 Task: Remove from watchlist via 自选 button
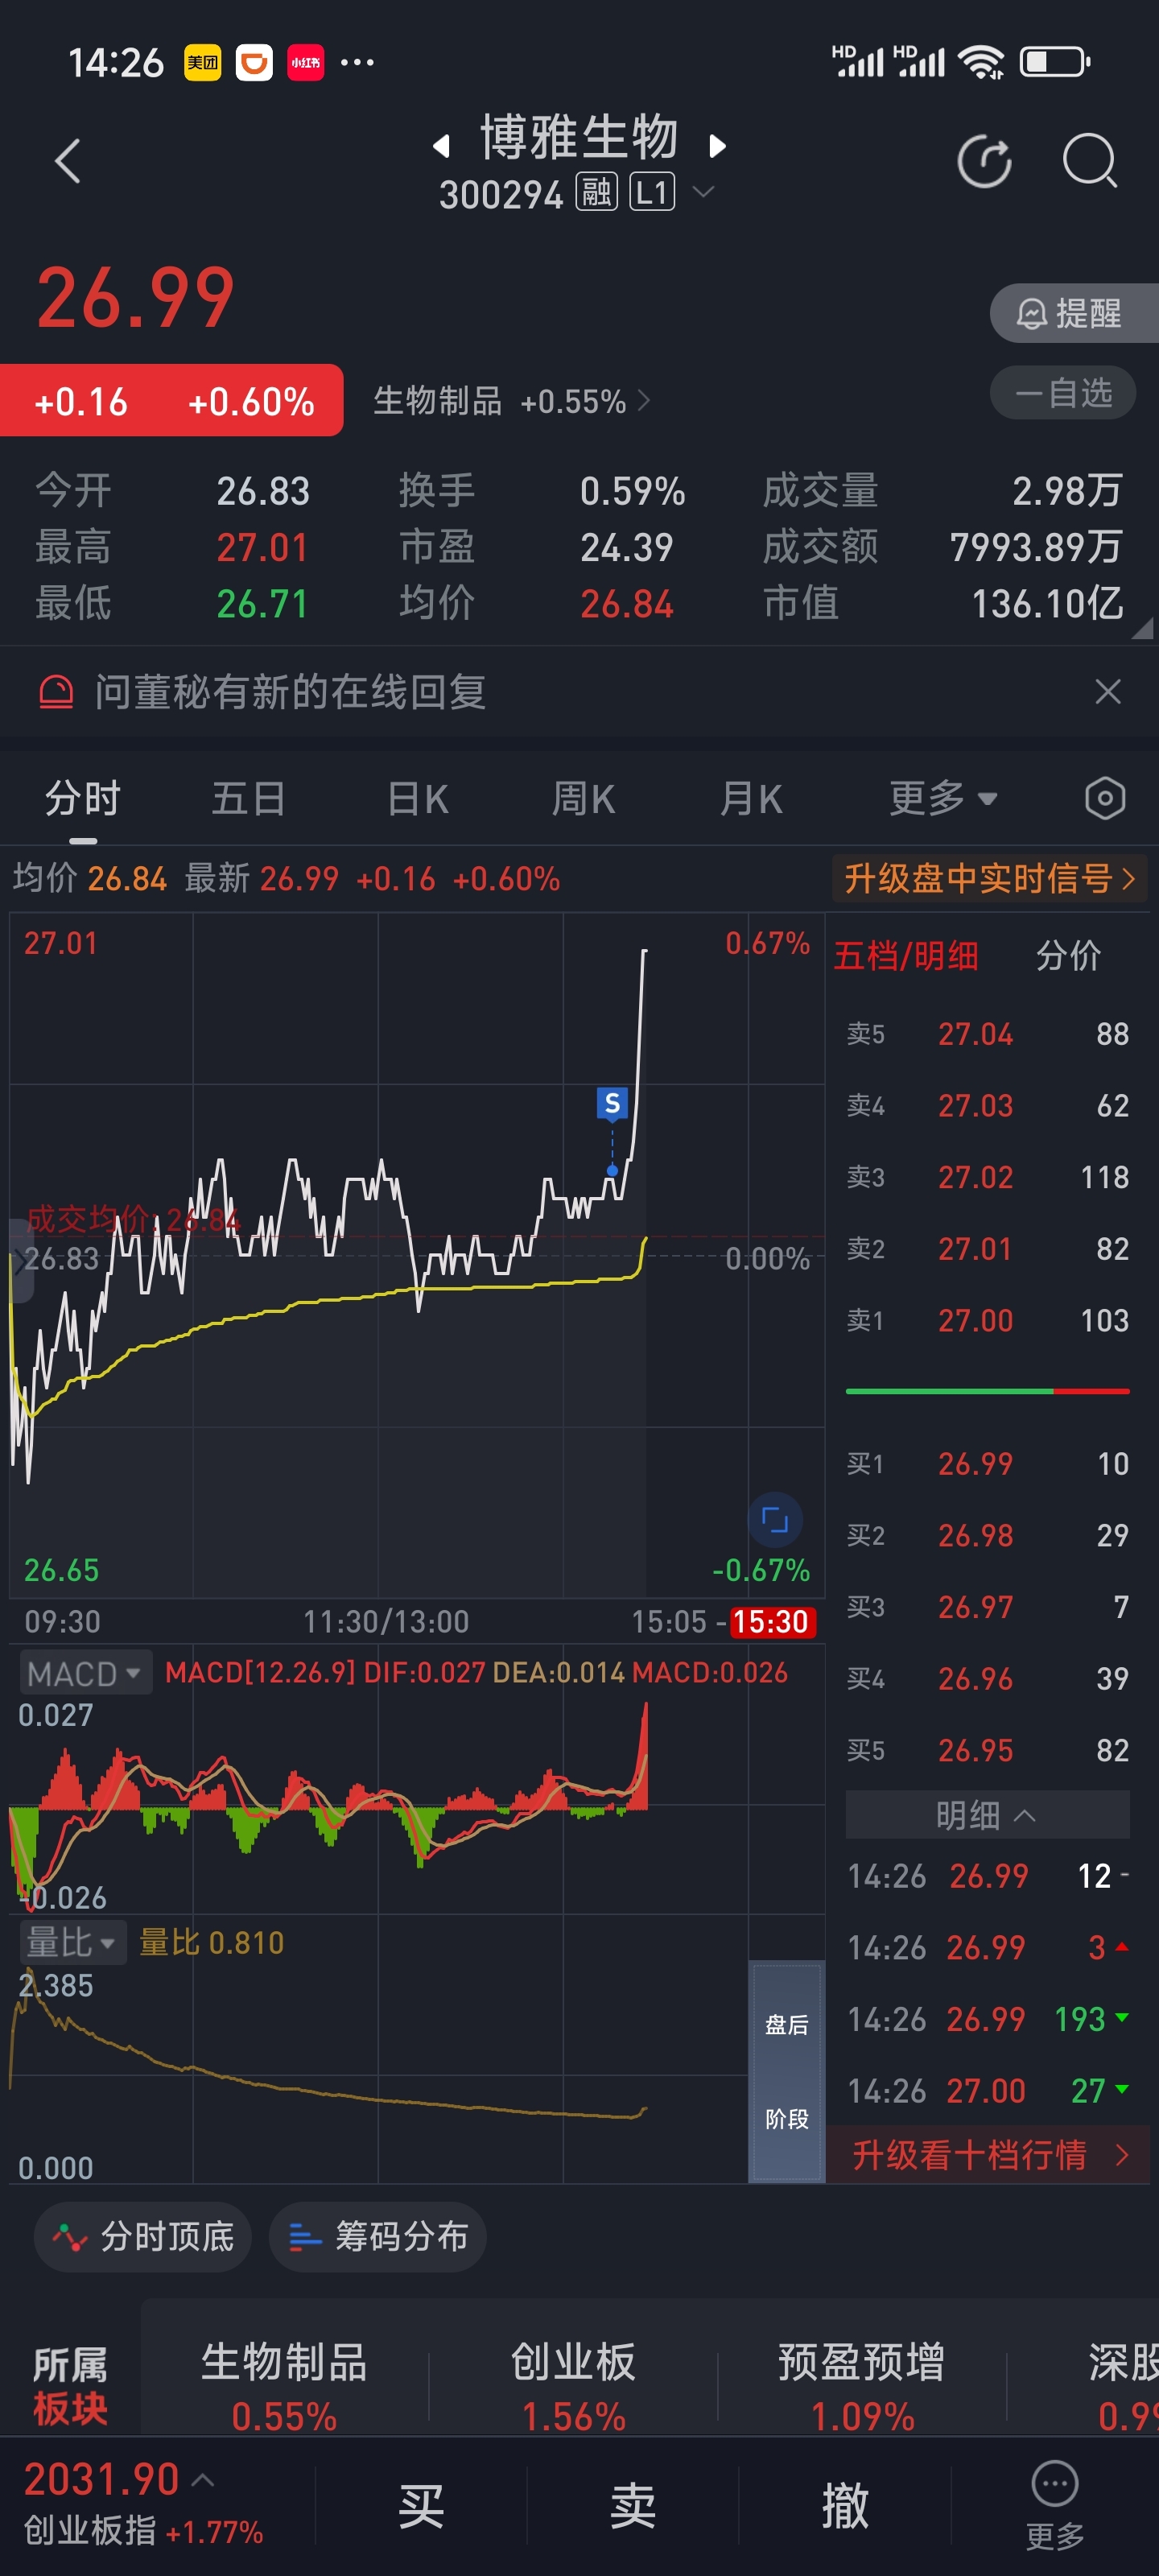1063,392
